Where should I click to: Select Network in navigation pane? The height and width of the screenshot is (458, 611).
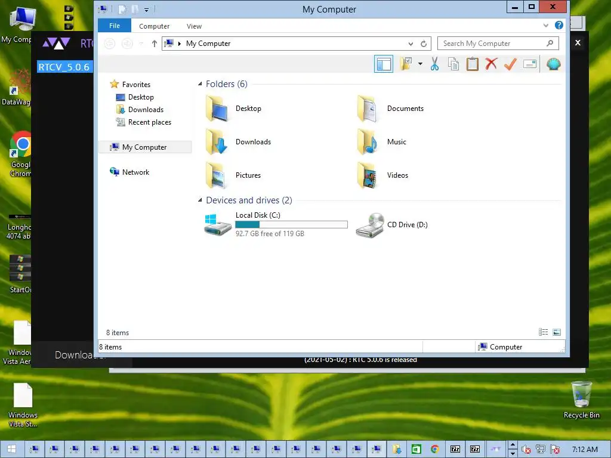(135, 172)
